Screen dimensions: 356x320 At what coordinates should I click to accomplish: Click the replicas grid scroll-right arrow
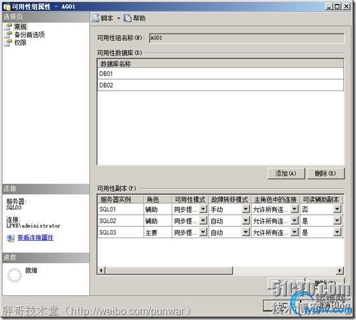tap(339, 270)
